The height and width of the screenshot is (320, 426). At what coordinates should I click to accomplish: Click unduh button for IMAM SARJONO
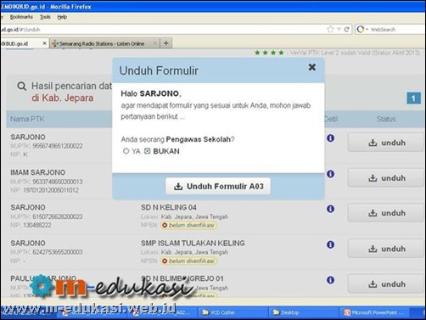387,178
